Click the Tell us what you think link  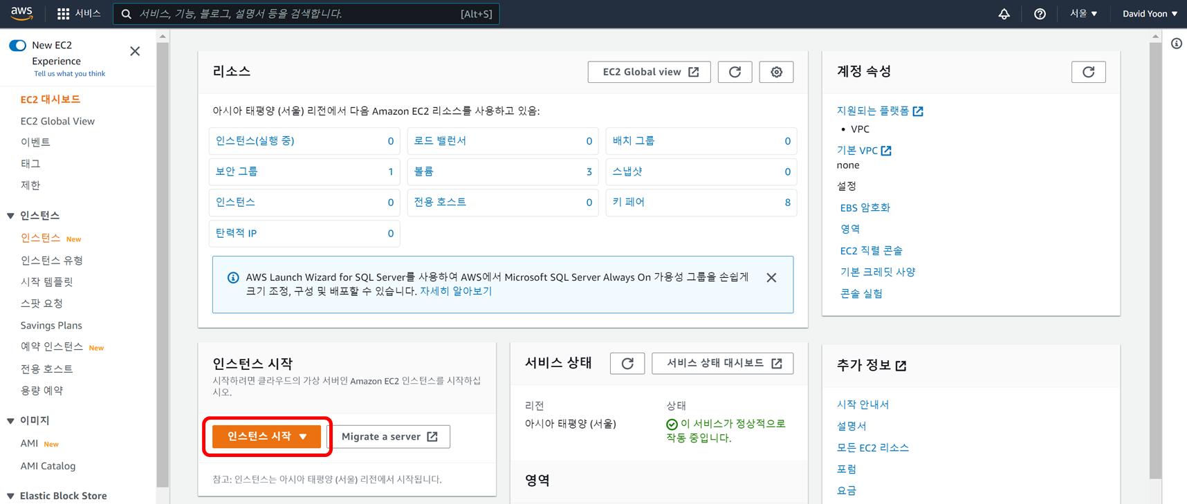(x=70, y=74)
